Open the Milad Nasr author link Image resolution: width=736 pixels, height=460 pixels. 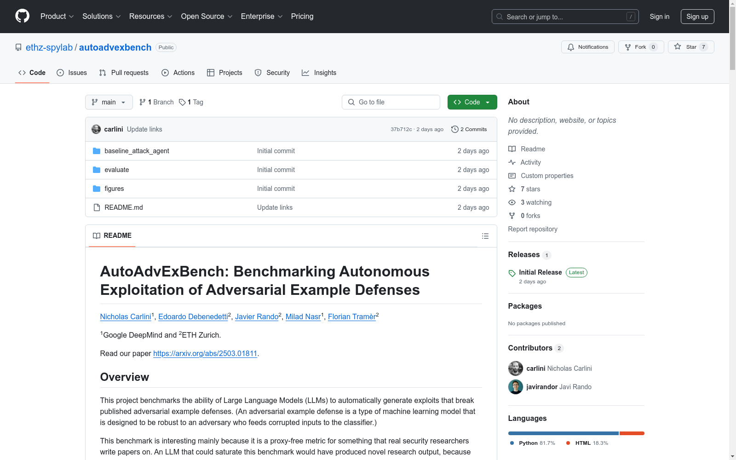coord(303,316)
